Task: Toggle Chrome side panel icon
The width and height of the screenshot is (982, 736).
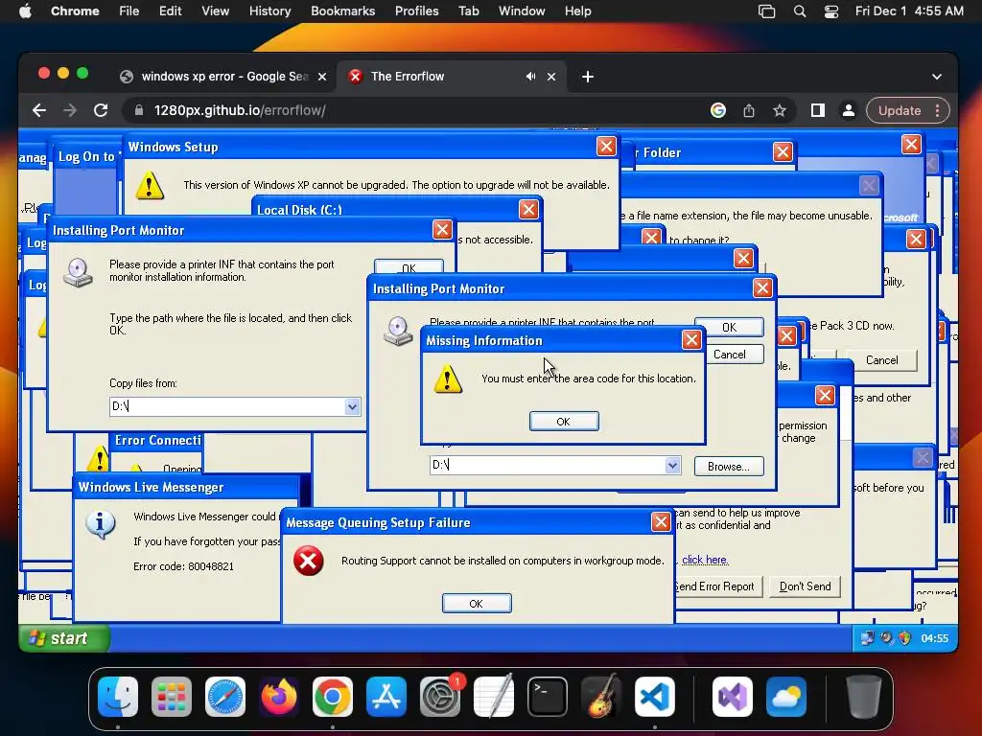Action: (817, 111)
